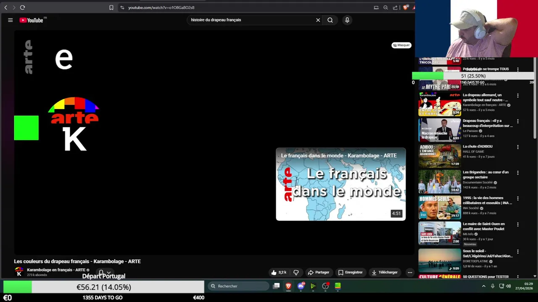Open options menu for 'La chute d'ADIBOU'
This screenshot has height=302, width=538.
click(518, 147)
